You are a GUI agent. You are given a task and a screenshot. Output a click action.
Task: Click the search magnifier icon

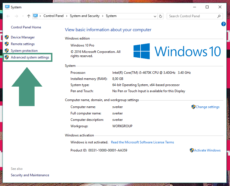[x=219, y=16]
